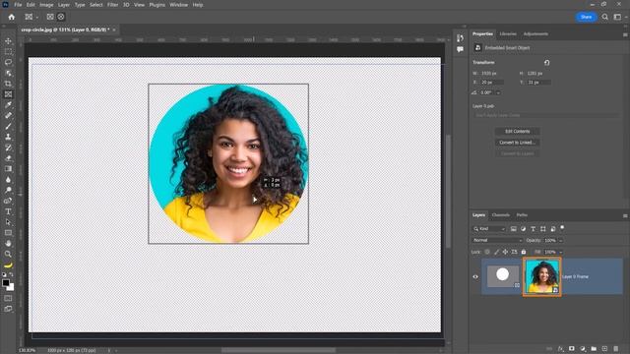Image resolution: width=630 pixels, height=354 pixels.
Task: Toggle pixel layer filter
Action: (x=514, y=229)
